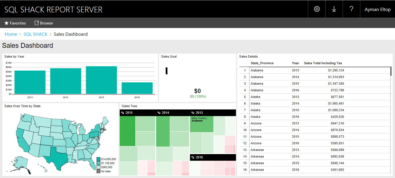The image size is (395, 178).
Task: Navigate to Home via the breadcrumb
Action: coord(11,34)
